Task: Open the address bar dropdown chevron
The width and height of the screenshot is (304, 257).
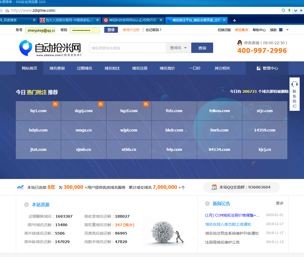Action: click(x=296, y=10)
